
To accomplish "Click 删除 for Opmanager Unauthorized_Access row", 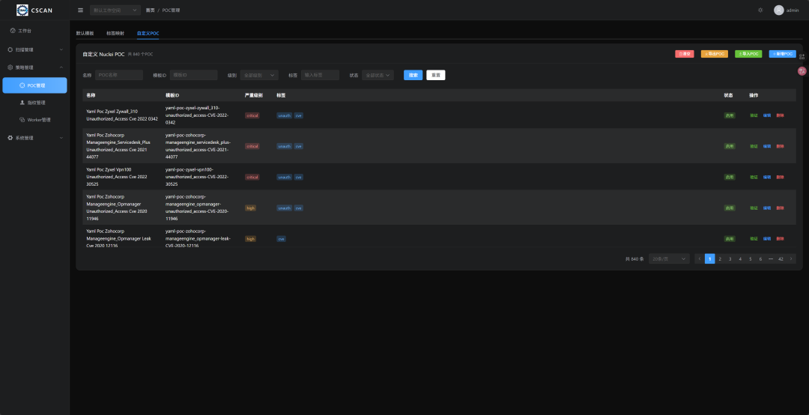I will coord(780,208).
